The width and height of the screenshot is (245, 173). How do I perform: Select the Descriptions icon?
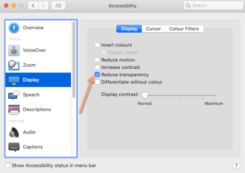click(x=14, y=110)
